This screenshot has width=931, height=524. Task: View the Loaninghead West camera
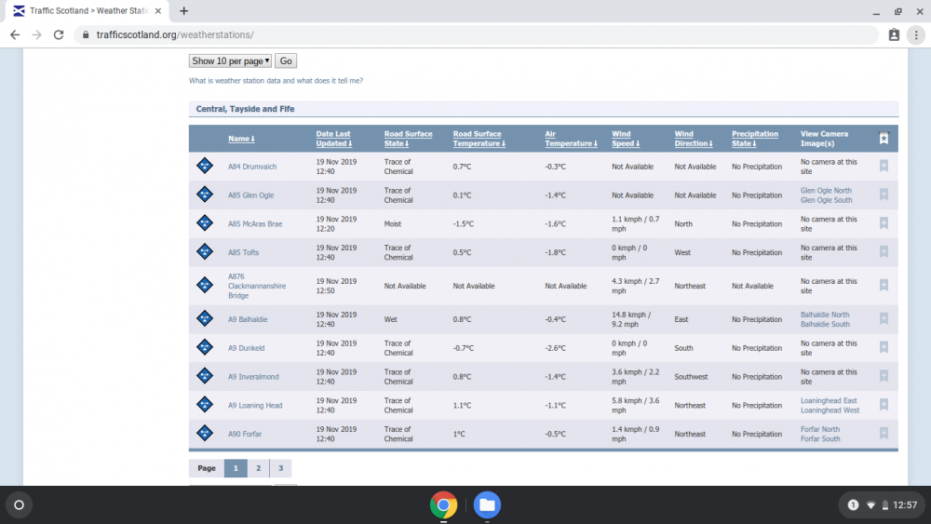(x=830, y=410)
